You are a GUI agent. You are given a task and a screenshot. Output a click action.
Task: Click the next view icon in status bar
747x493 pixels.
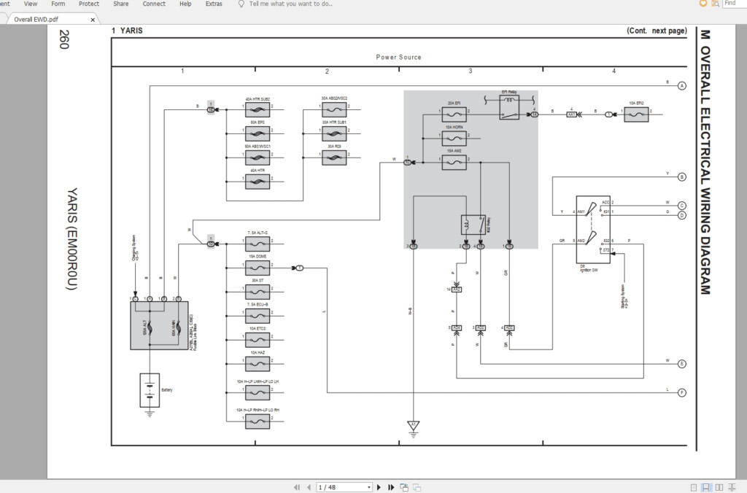(x=417, y=487)
